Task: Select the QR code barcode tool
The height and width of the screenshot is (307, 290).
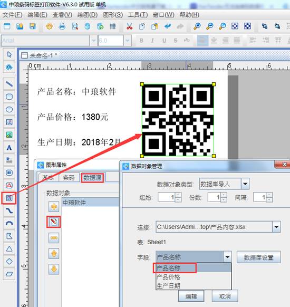Action: click(9, 198)
